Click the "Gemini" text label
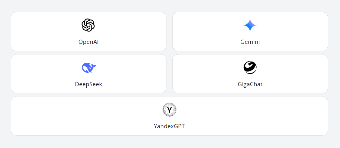The width and height of the screenshot is (340, 148). (250, 42)
